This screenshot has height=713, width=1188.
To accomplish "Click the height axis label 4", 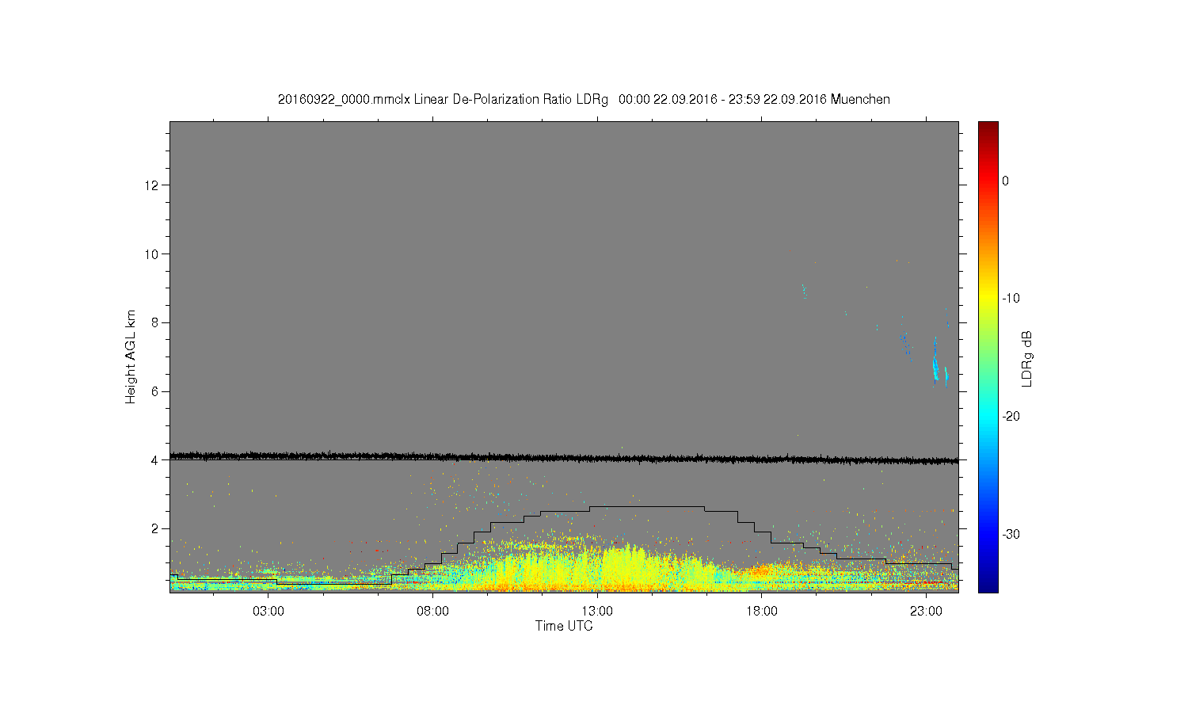I will pos(157,459).
